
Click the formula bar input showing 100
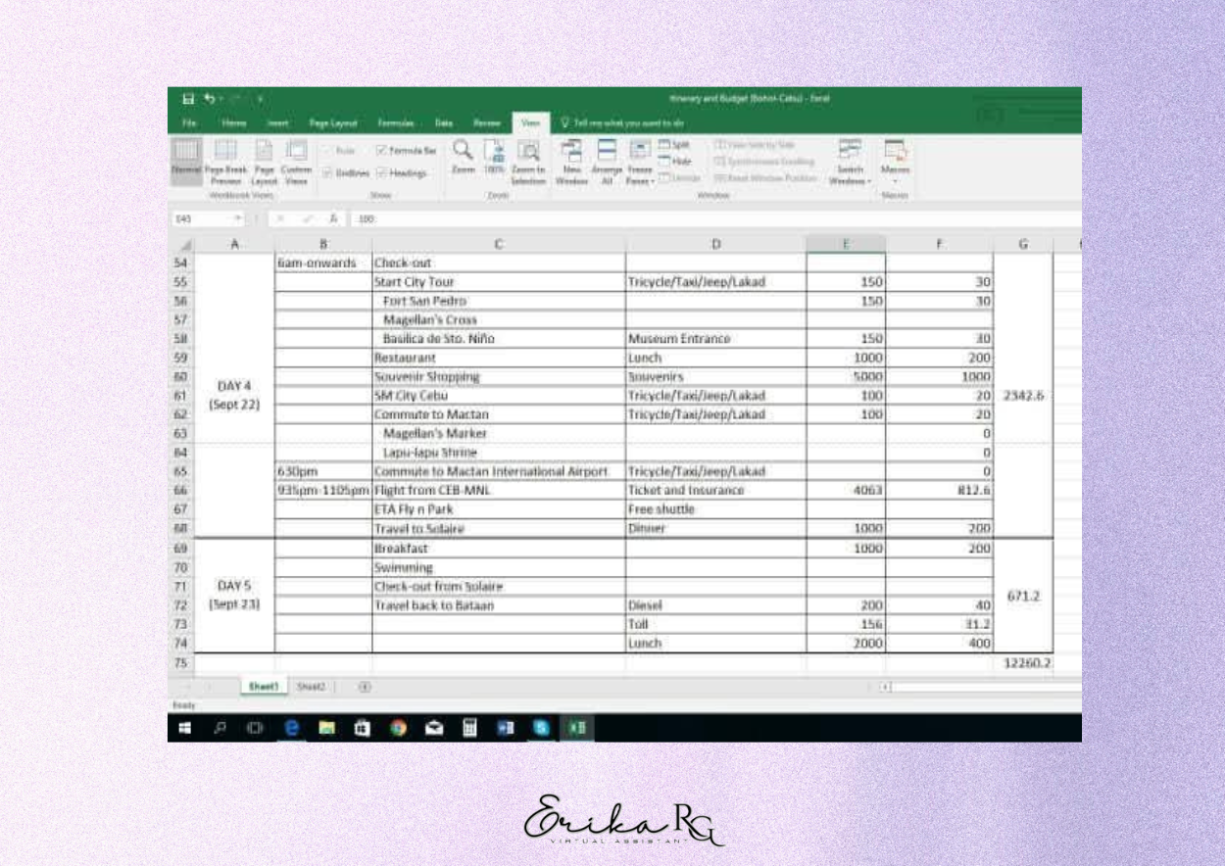(718, 219)
